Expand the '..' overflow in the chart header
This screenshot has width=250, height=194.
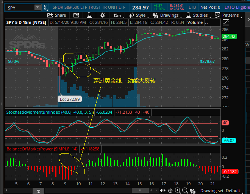(x=206, y=22)
